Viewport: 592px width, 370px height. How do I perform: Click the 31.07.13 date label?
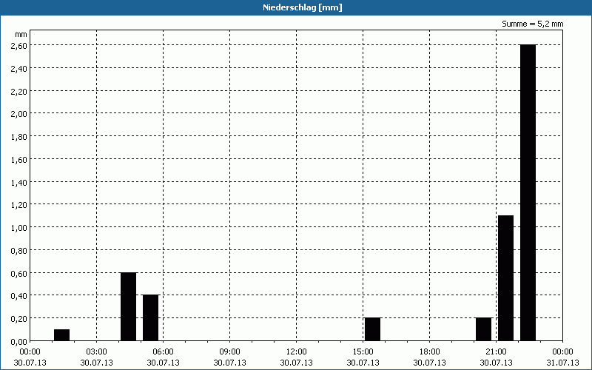[562, 363]
